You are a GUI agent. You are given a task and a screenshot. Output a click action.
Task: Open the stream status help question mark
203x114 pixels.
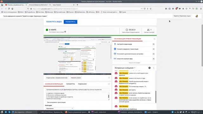(65, 32)
